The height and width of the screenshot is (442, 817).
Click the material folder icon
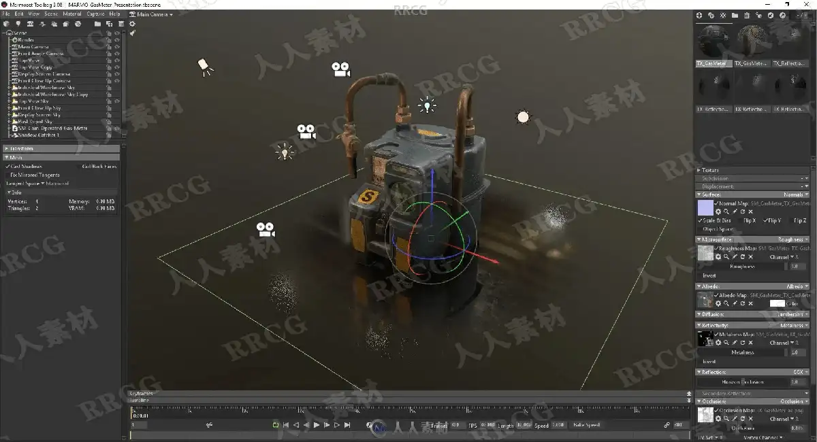735,15
